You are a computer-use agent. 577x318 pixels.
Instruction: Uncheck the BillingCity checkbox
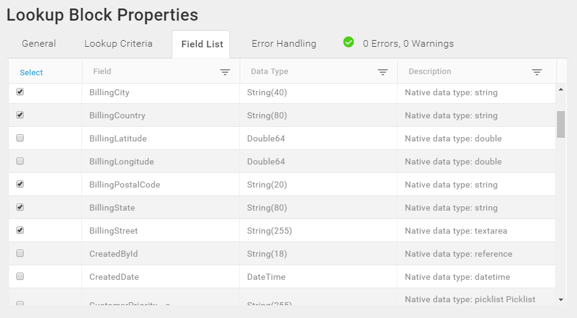20,92
